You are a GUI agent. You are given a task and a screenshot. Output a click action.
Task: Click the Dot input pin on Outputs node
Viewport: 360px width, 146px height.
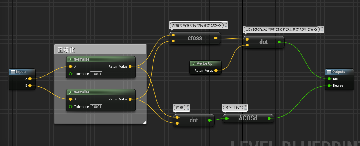pos(329,79)
